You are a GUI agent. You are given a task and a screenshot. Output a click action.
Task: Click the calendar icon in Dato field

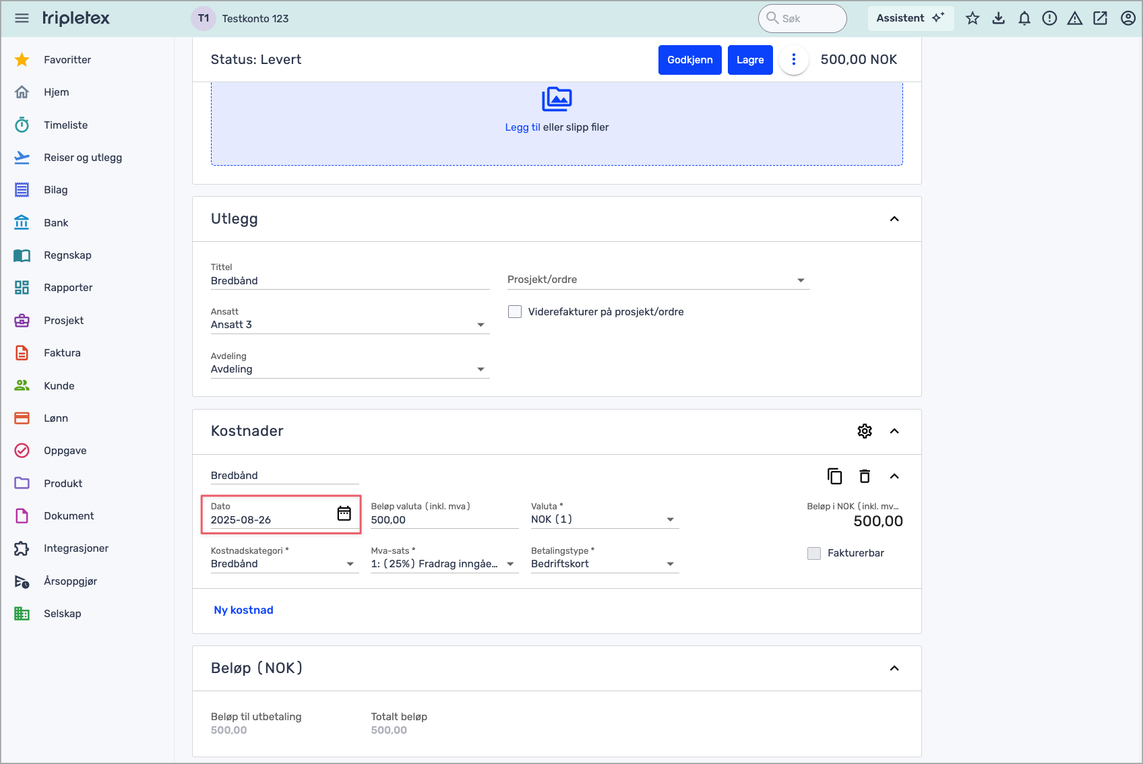pos(344,513)
